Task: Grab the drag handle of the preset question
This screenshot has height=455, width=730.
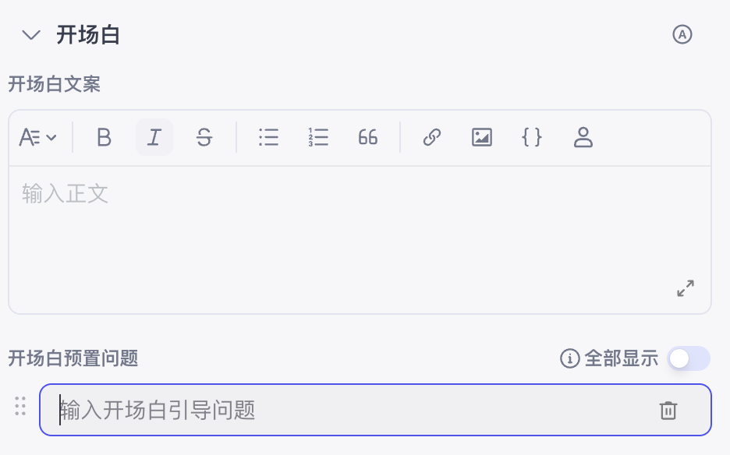Action: tap(20, 406)
